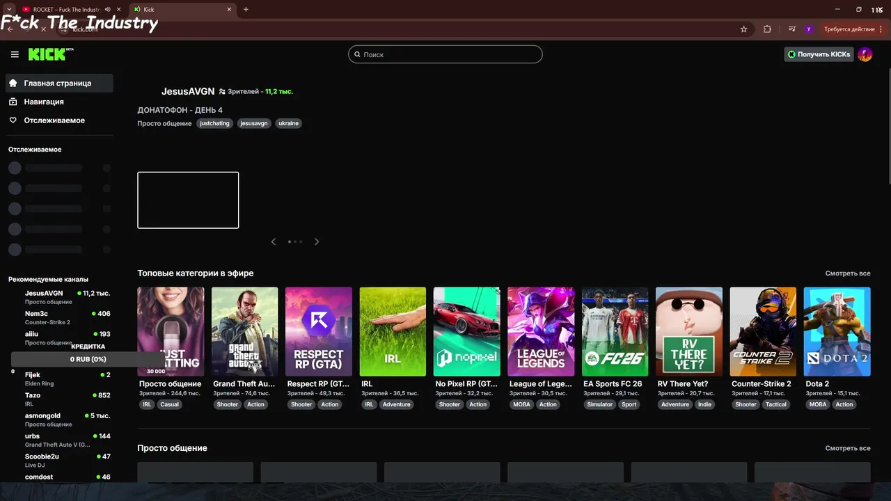
Task: Click the justchating tag
Action: point(214,123)
